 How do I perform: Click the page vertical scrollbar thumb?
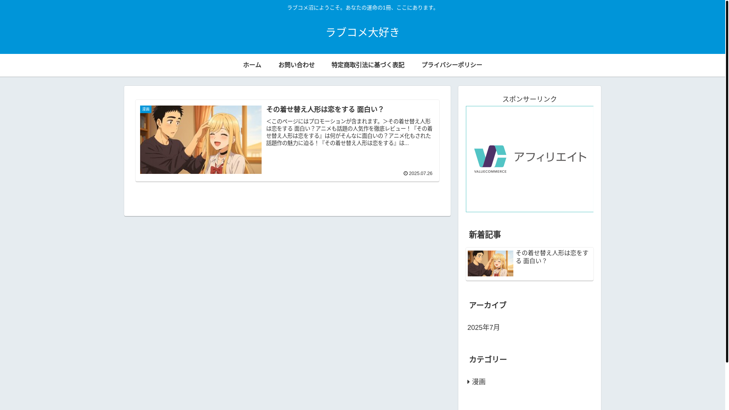tap(727, 181)
